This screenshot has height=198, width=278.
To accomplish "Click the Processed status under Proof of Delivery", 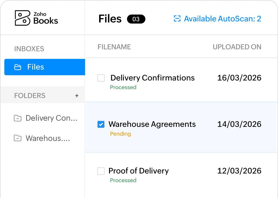I will [x=123, y=180].
